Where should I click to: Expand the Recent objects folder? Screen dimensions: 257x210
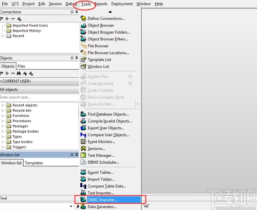[3, 105]
